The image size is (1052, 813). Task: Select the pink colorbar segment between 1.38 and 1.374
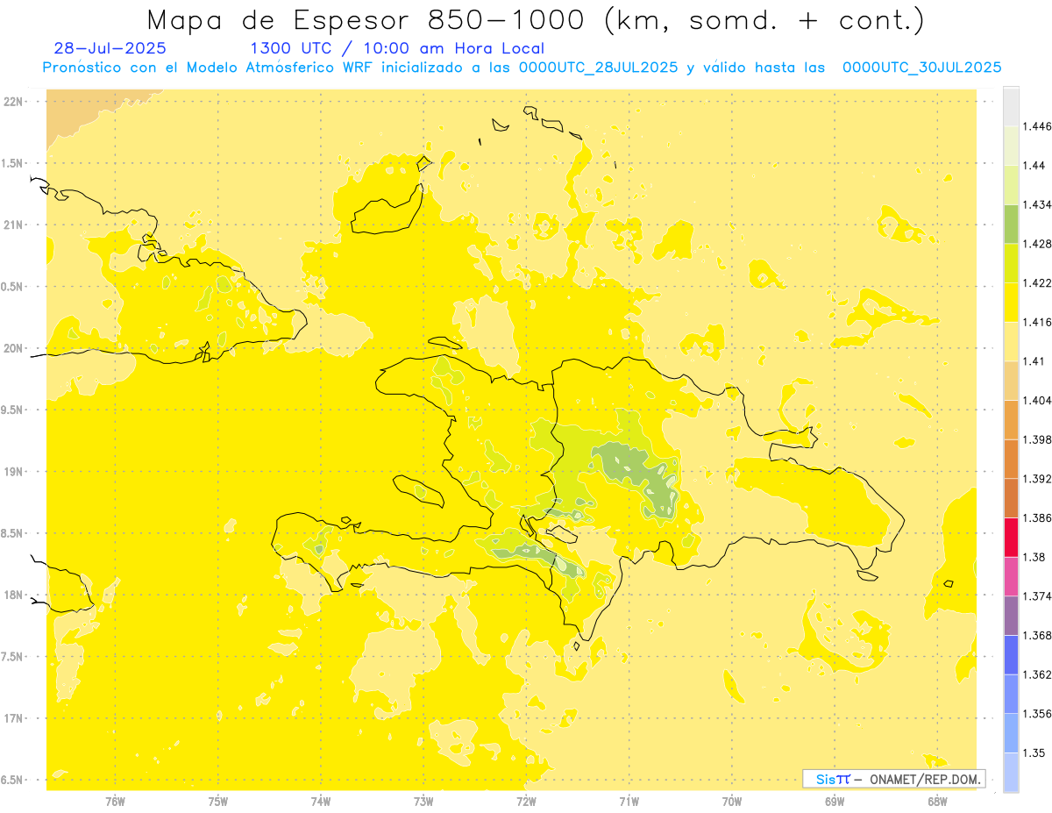pyautogui.click(x=1011, y=576)
